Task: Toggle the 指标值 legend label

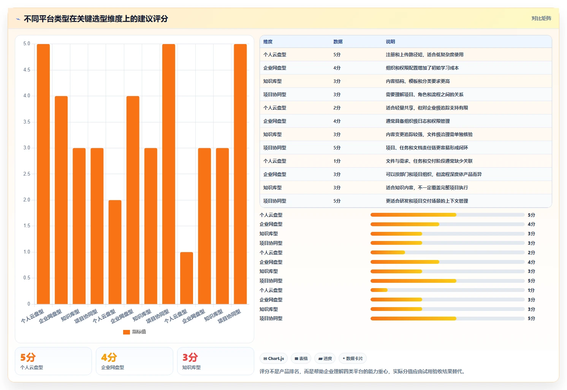Action: click(139, 332)
